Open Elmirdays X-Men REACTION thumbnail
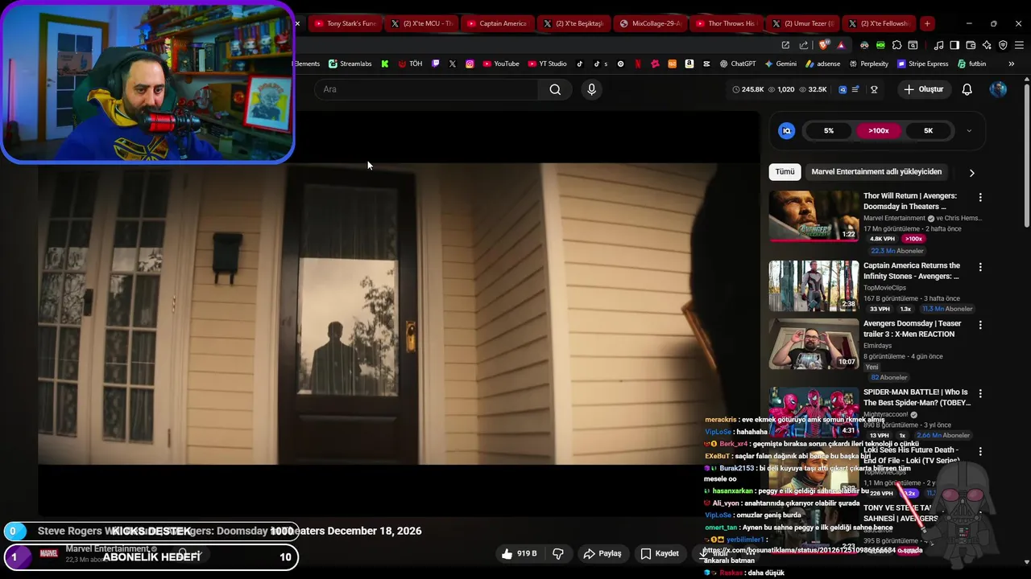 [x=814, y=344]
